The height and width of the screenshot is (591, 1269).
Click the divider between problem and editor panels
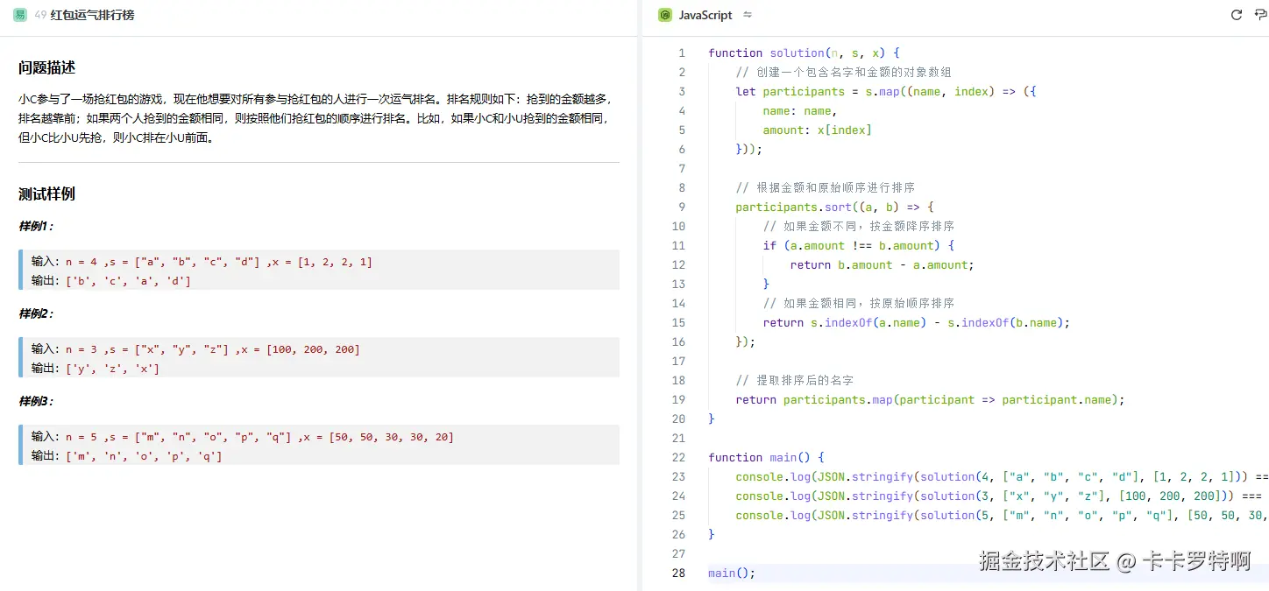639,298
